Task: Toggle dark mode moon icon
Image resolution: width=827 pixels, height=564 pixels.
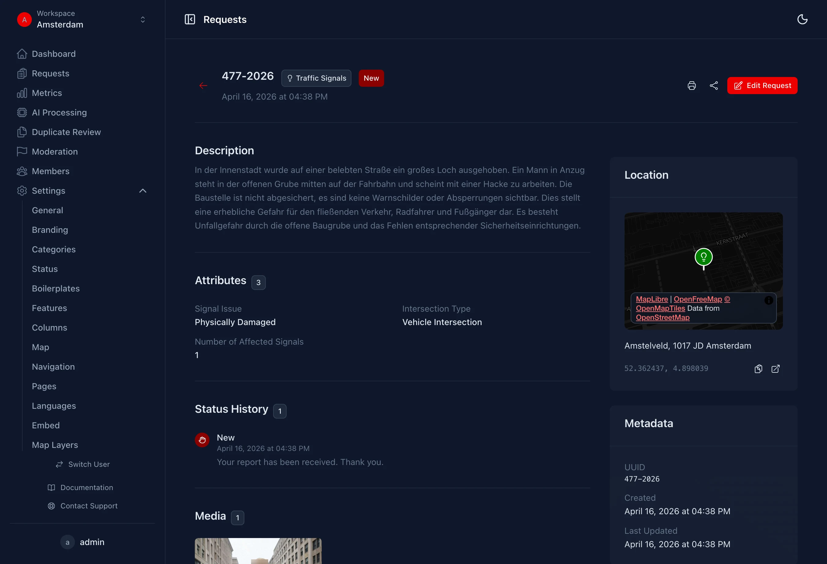Action: point(802,19)
